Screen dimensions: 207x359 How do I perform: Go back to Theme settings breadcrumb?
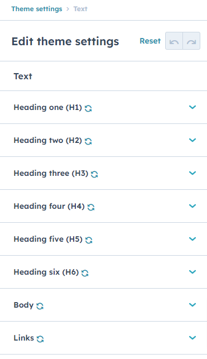[x=37, y=9]
